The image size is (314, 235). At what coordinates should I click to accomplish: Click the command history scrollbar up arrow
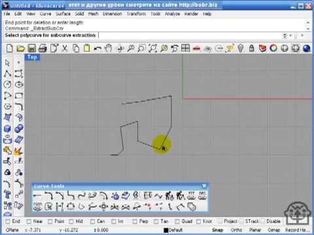click(x=308, y=23)
